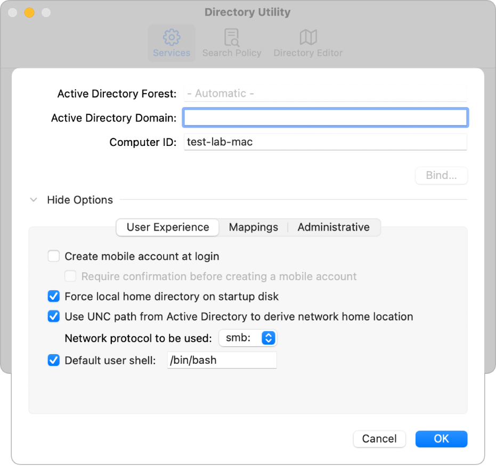This screenshot has width=496, height=466.
Task: Click the yellow minimize window button
Action: pyautogui.click(x=29, y=13)
